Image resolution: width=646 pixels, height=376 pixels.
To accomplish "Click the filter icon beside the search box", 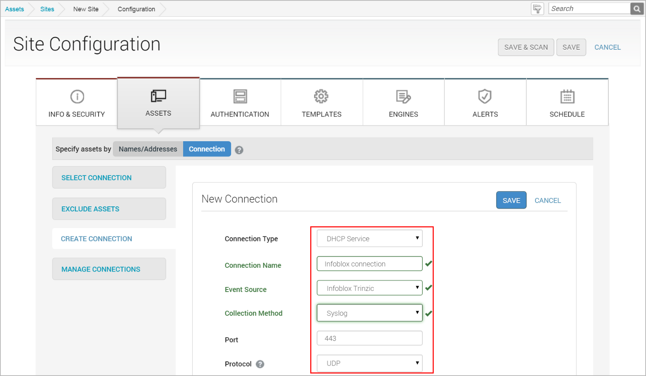I will point(537,9).
